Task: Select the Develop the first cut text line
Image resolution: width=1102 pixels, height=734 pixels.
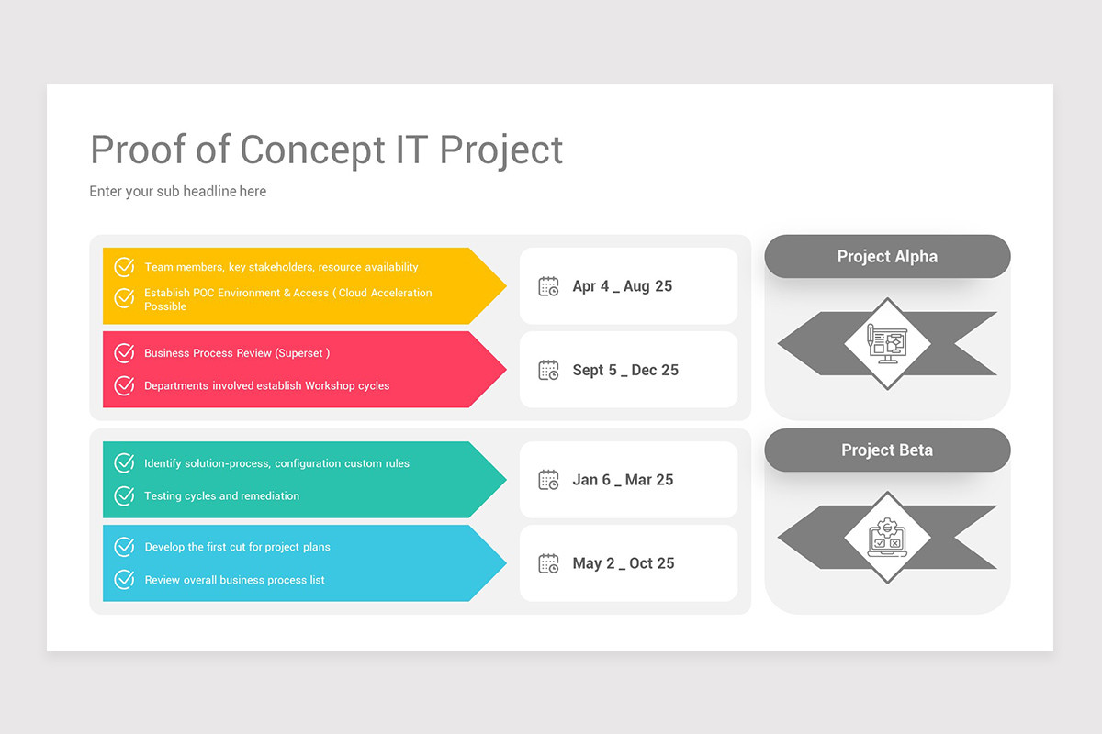Action: [237, 547]
